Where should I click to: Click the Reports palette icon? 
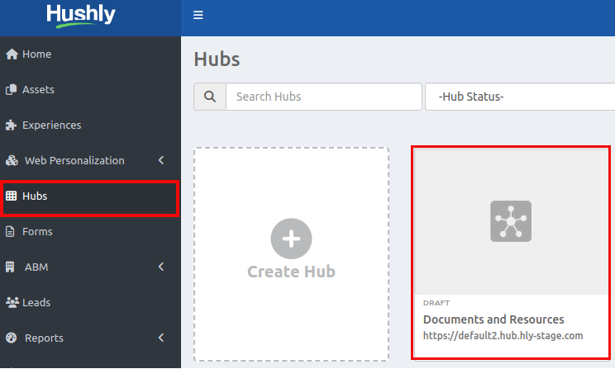coord(12,338)
